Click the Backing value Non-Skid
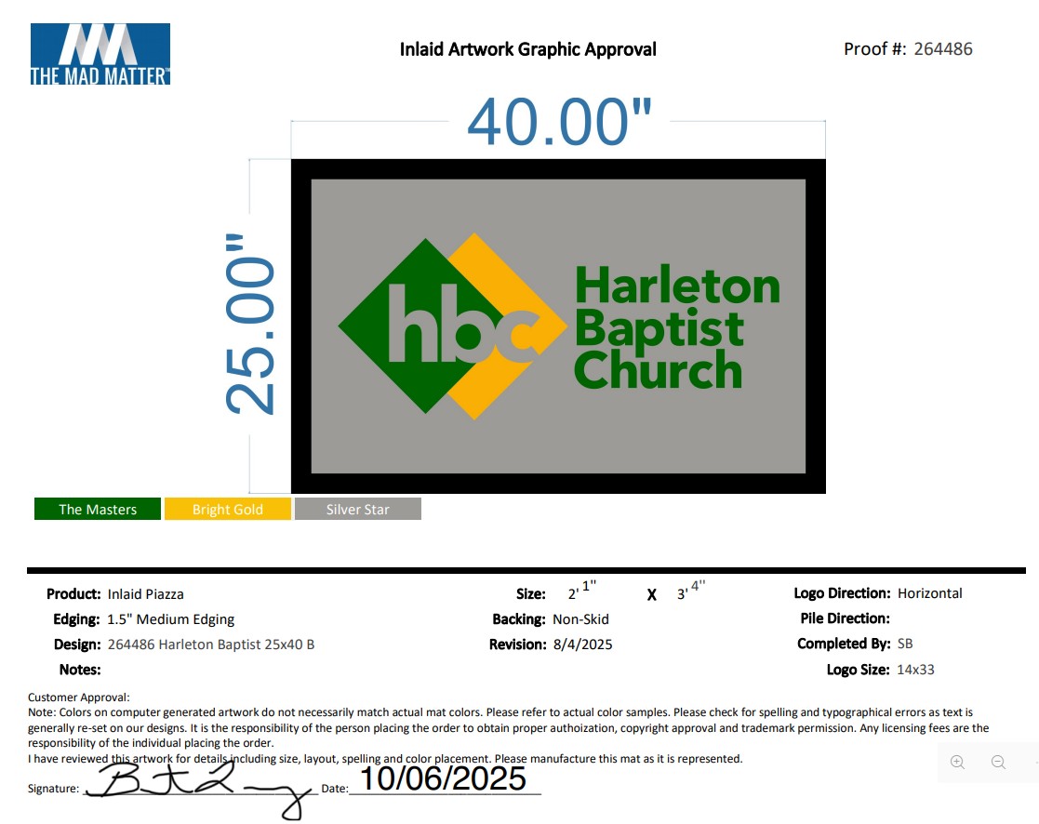1039x824 pixels. click(580, 619)
